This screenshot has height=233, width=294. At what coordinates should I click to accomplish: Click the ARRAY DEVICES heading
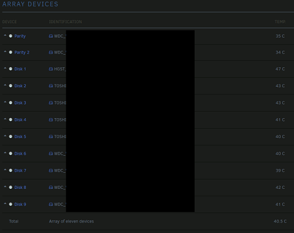30,4
